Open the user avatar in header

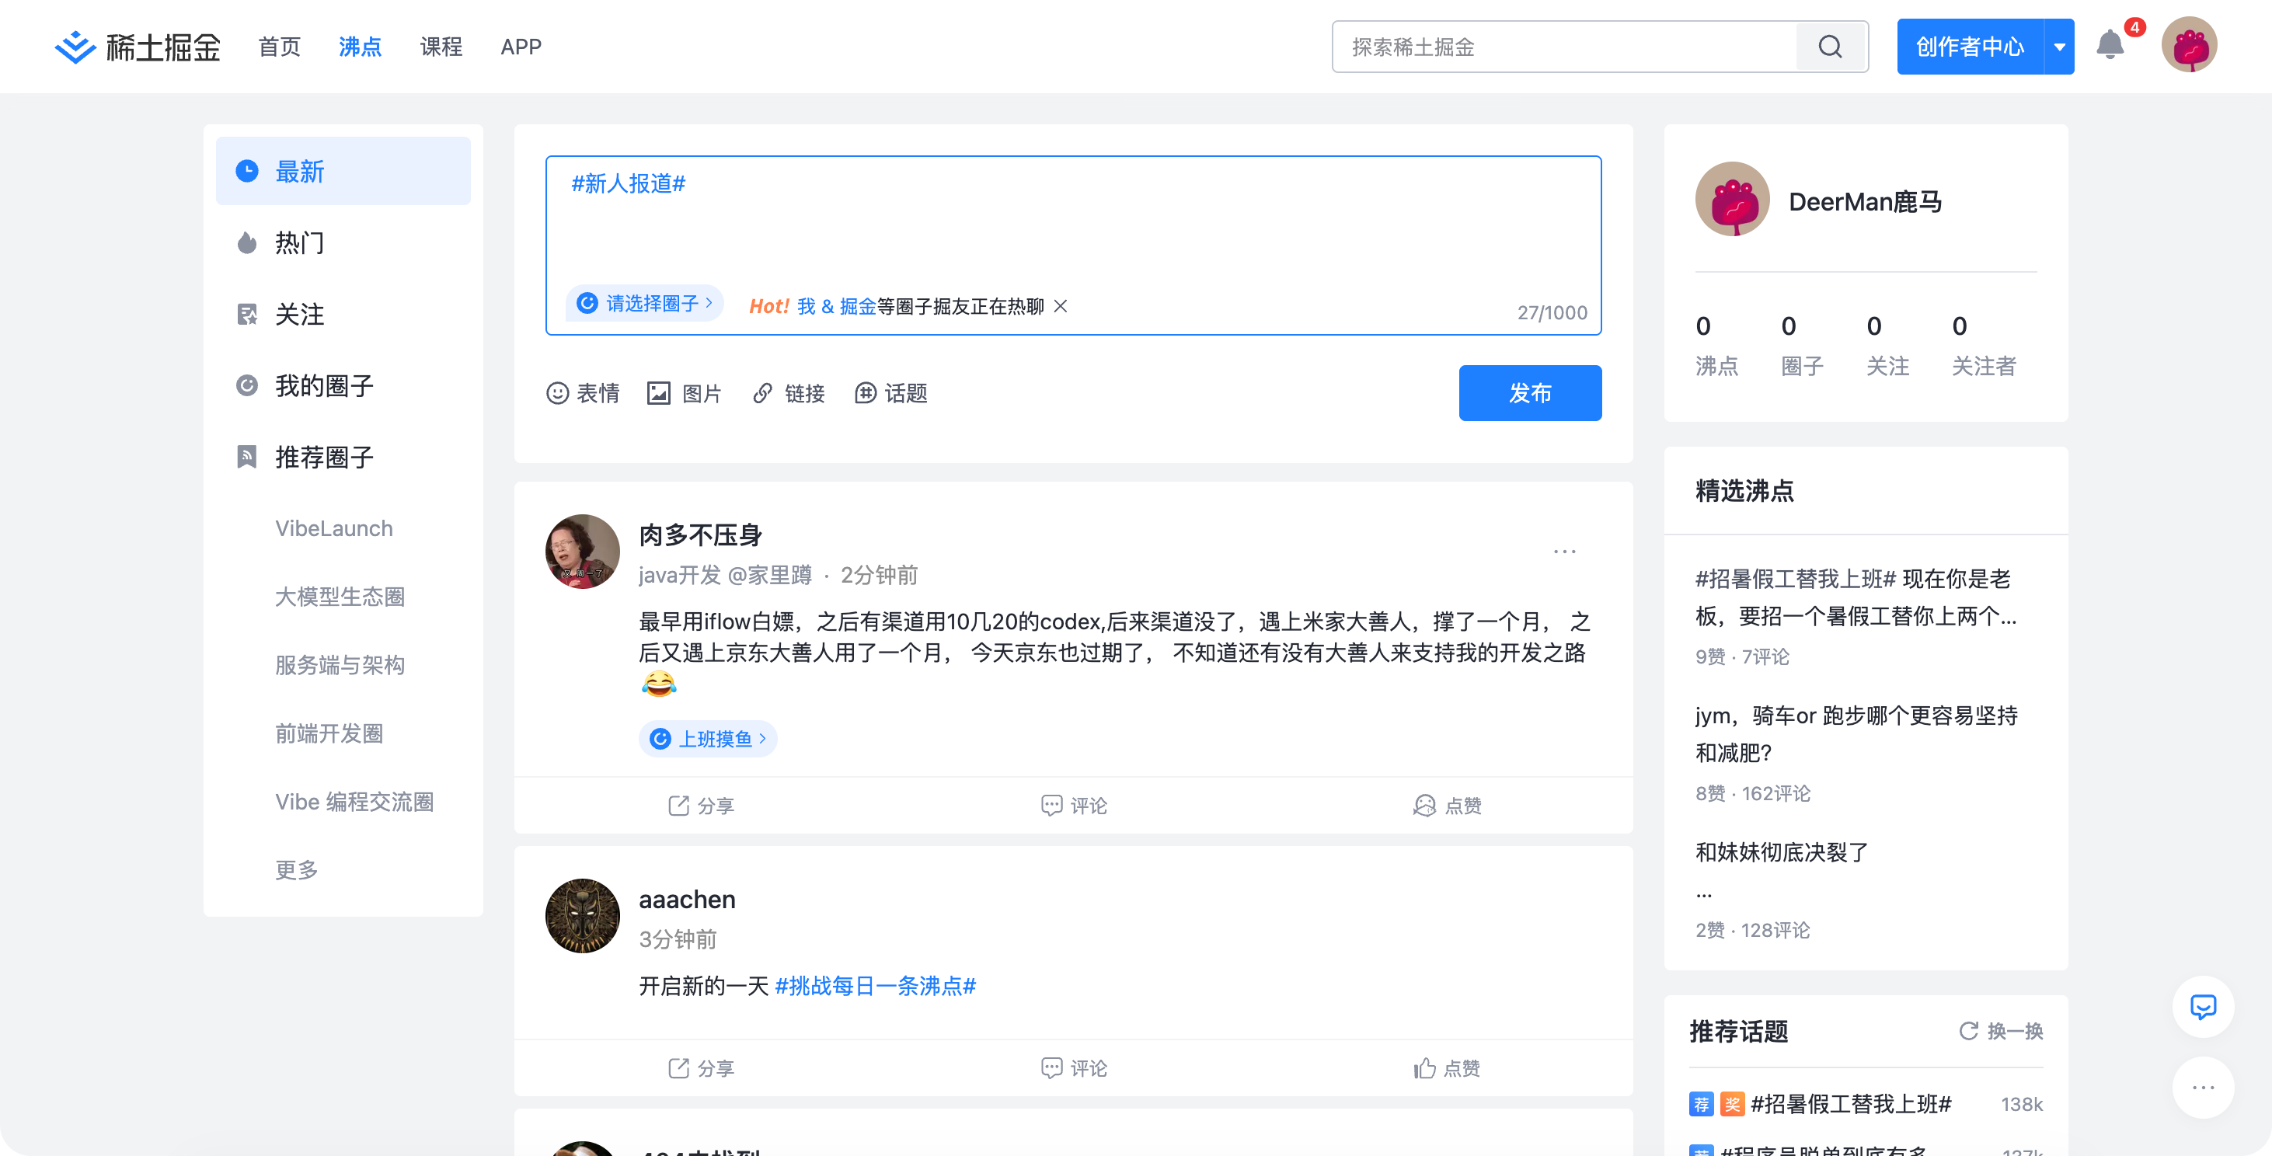point(2188,45)
